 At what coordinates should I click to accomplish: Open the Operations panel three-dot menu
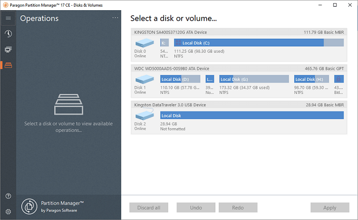point(115,18)
